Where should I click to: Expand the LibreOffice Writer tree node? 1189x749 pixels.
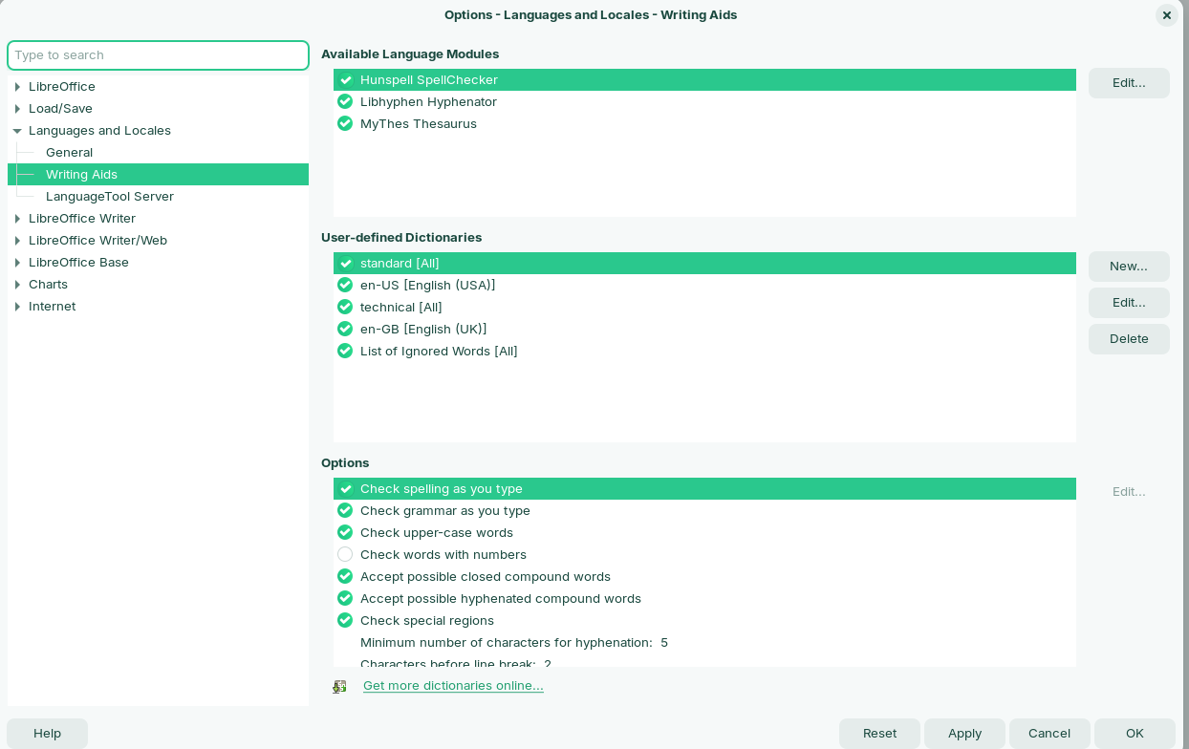pos(17,219)
